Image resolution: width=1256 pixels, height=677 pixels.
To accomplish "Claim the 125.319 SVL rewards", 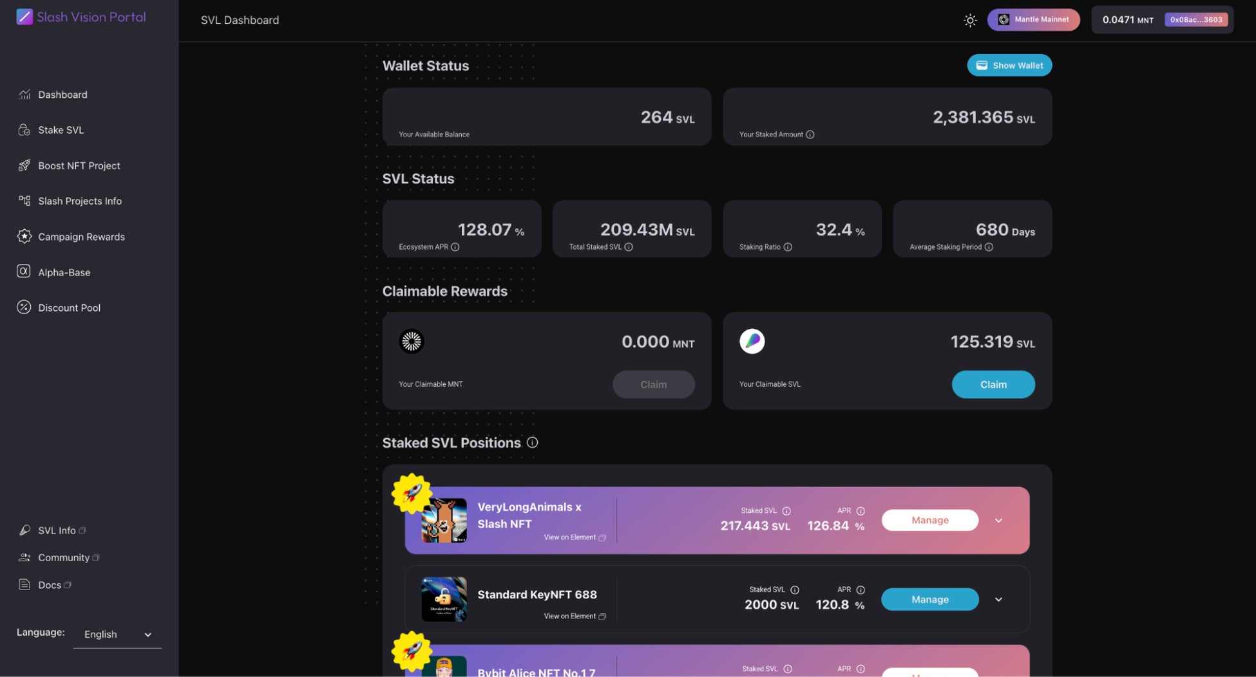I will [993, 384].
